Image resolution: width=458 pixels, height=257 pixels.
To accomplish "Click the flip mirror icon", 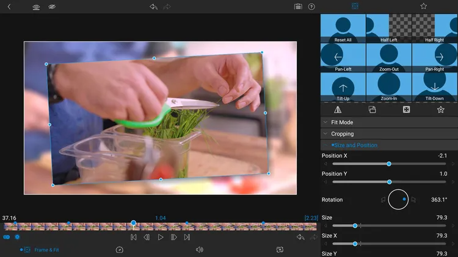I will pos(338,110).
